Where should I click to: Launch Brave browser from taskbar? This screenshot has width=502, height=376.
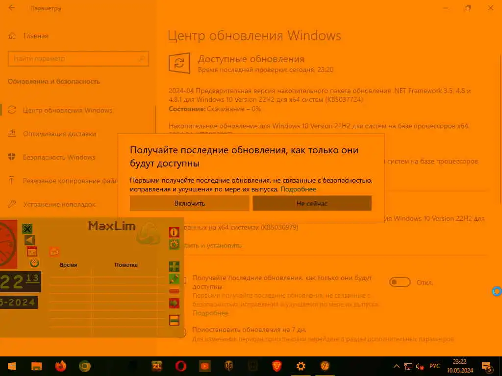pyautogui.click(x=276, y=366)
